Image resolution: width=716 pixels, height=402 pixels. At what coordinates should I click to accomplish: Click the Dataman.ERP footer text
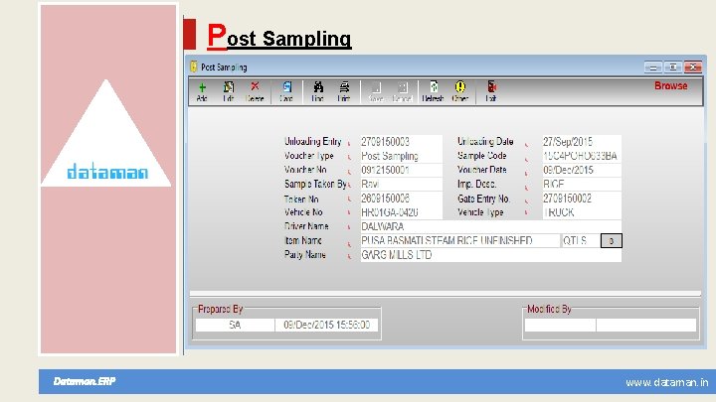pyautogui.click(x=85, y=381)
